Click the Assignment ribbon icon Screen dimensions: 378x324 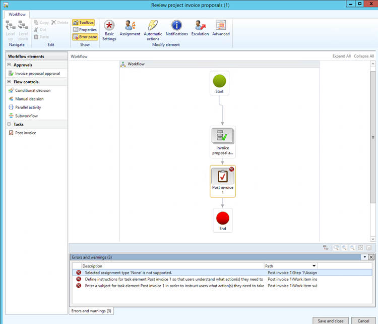[x=130, y=29]
